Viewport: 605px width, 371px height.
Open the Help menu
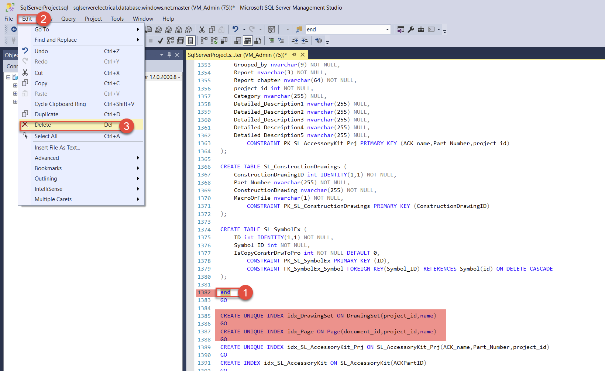(x=168, y=19)
